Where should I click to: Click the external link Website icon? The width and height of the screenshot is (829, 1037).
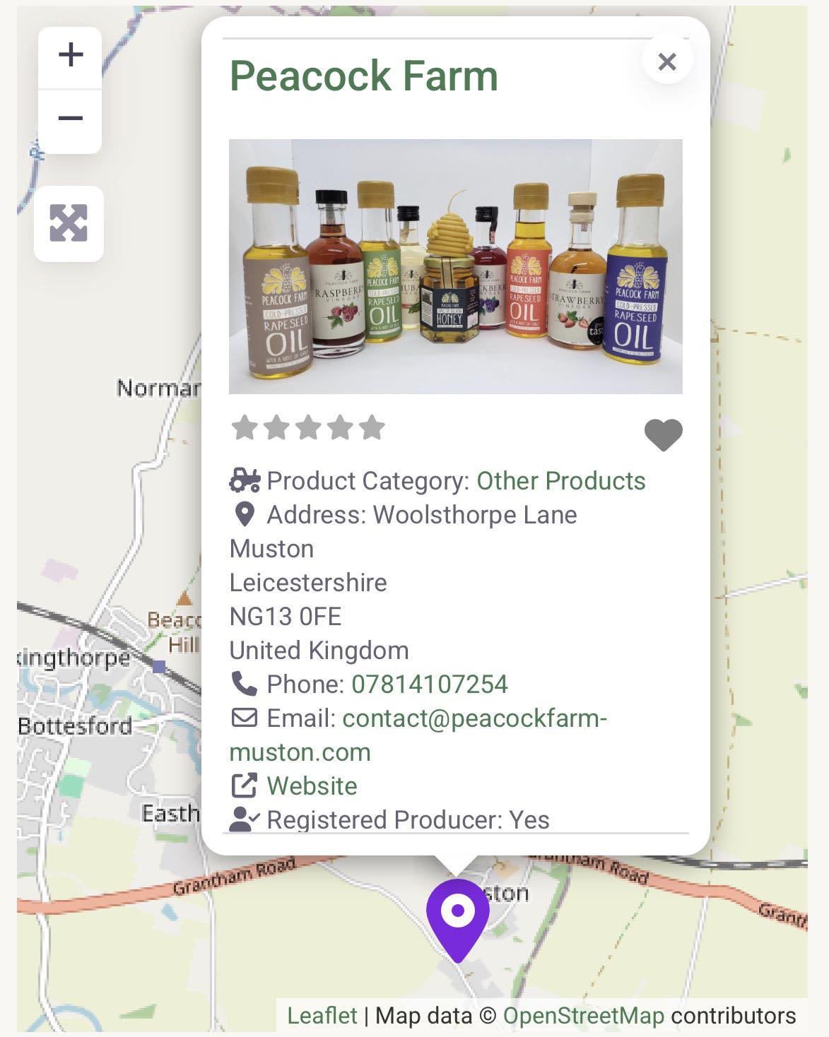tap(245, 786)
